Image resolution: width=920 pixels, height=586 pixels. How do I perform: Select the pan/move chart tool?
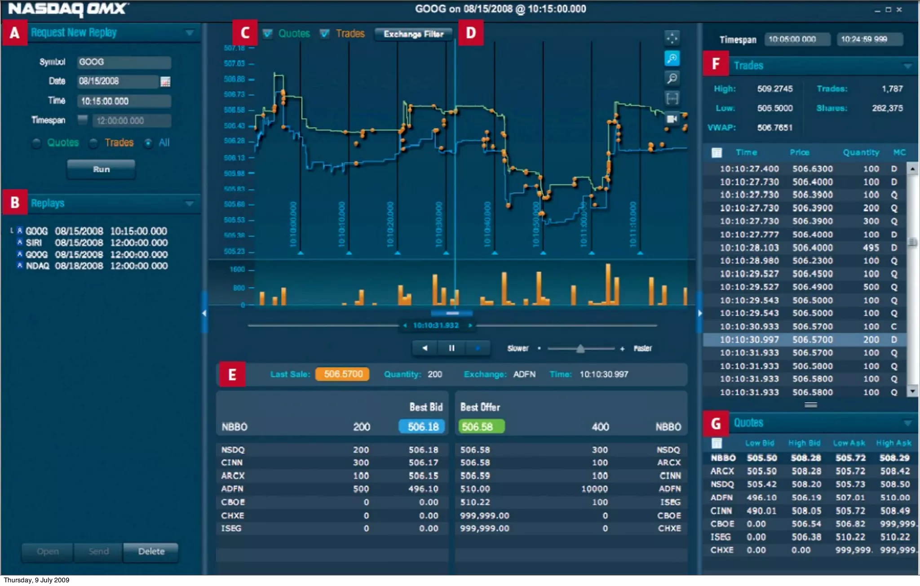tap(672, 38)
